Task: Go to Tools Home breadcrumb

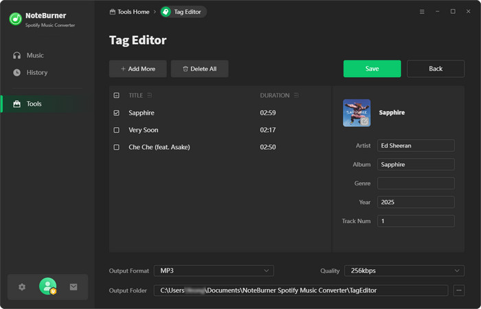Action: tap(129, 12)
